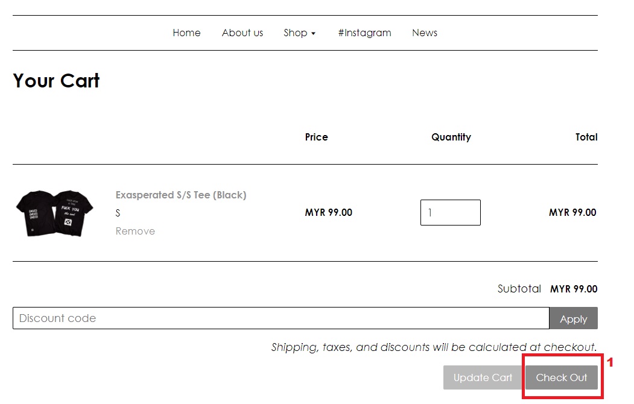Apply the discount code
Viewport: 634px width, 404px height.
573,318
